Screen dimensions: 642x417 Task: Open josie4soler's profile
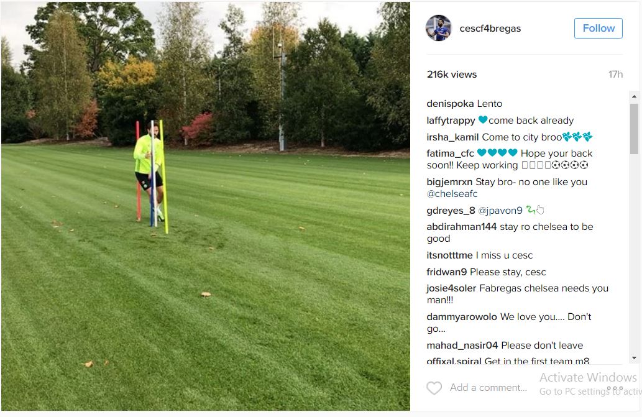[x=451, y=288]
